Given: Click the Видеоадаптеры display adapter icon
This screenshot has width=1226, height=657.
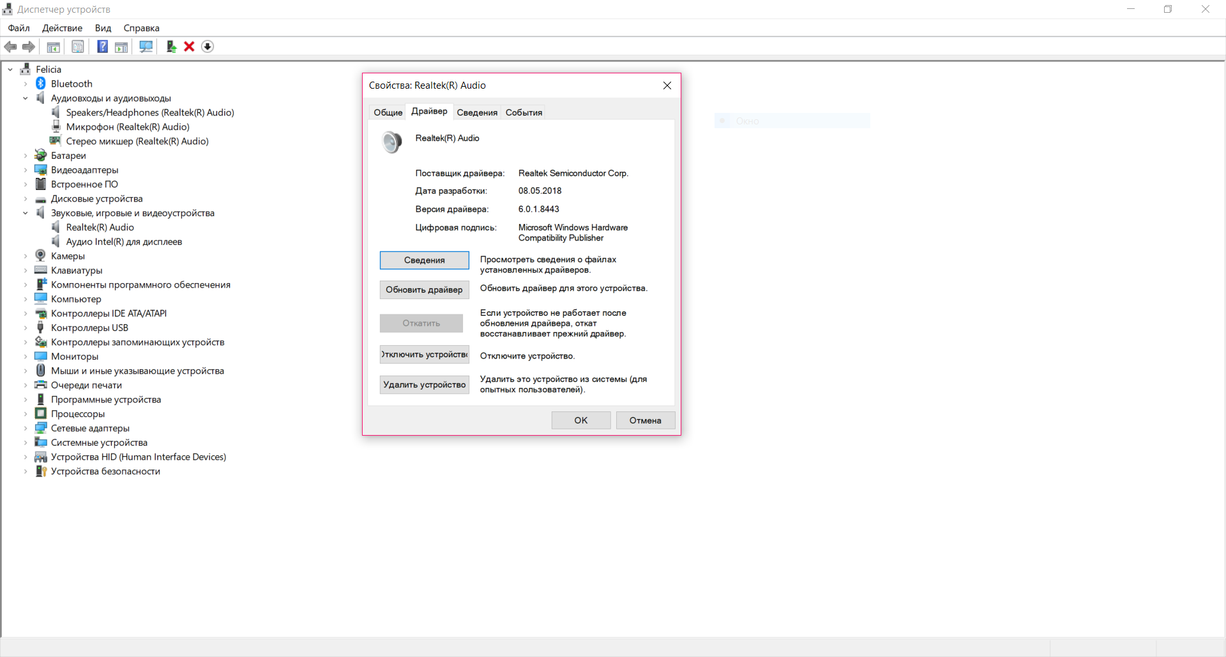Looking at the screenshot, I should [x=41, y=170].
